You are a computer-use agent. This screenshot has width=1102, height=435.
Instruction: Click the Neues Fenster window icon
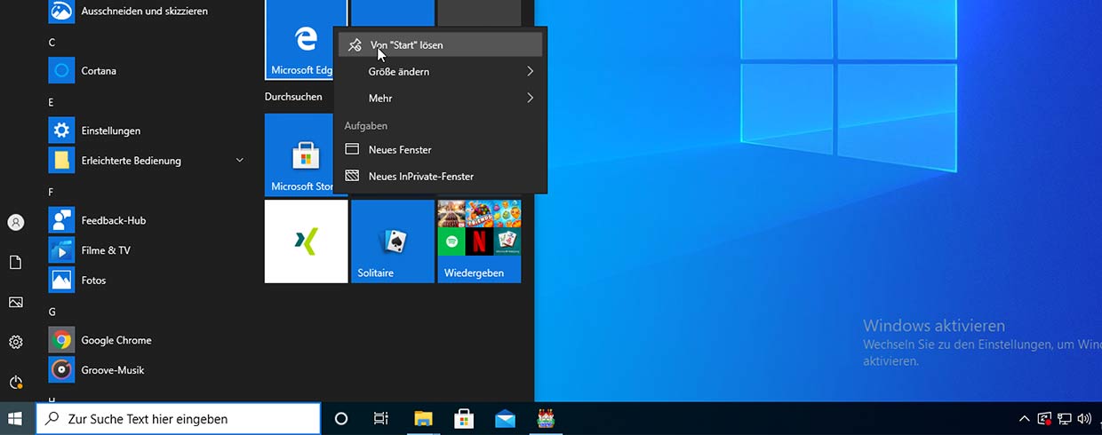[352, 149]
